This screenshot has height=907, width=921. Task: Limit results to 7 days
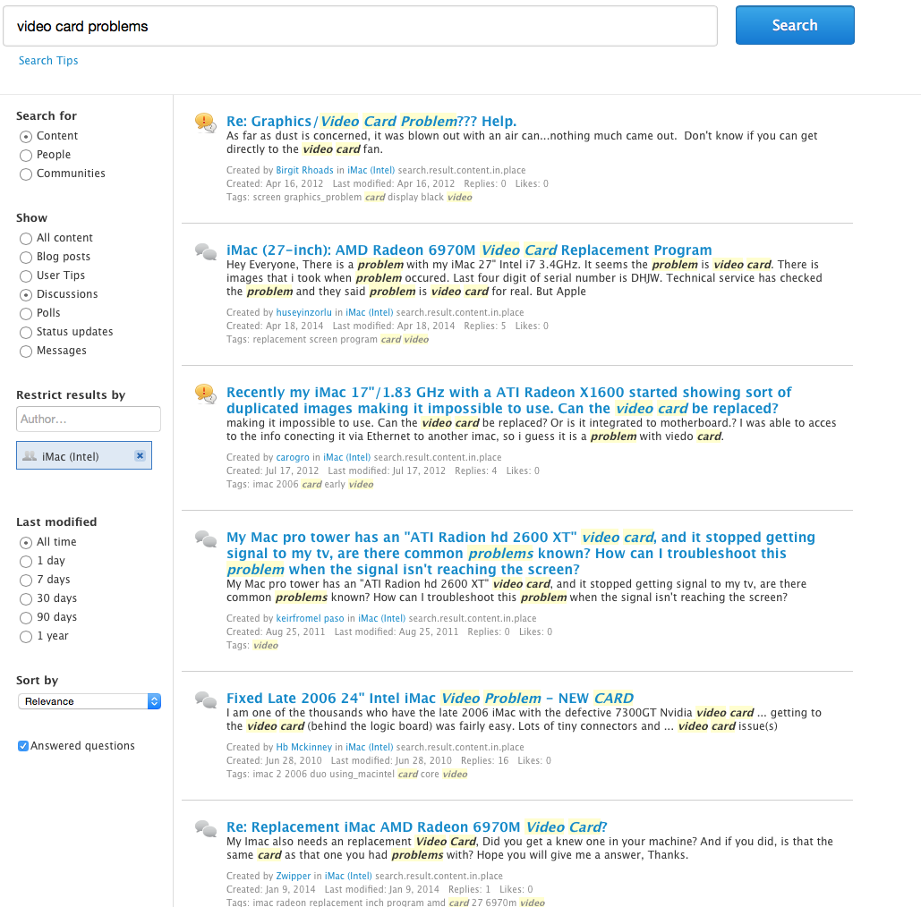point(26,580)
